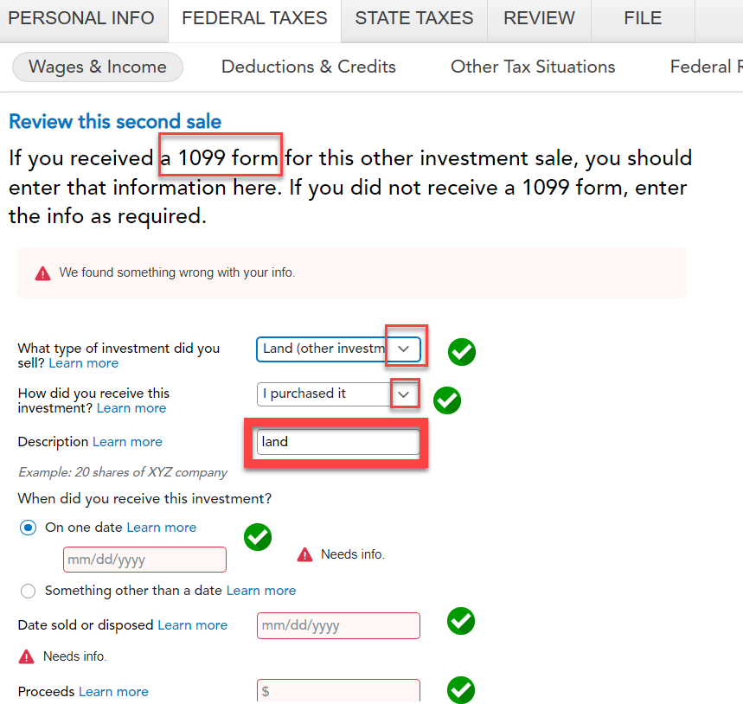Click the 'Review this second sale' heading

pos(115,122)
